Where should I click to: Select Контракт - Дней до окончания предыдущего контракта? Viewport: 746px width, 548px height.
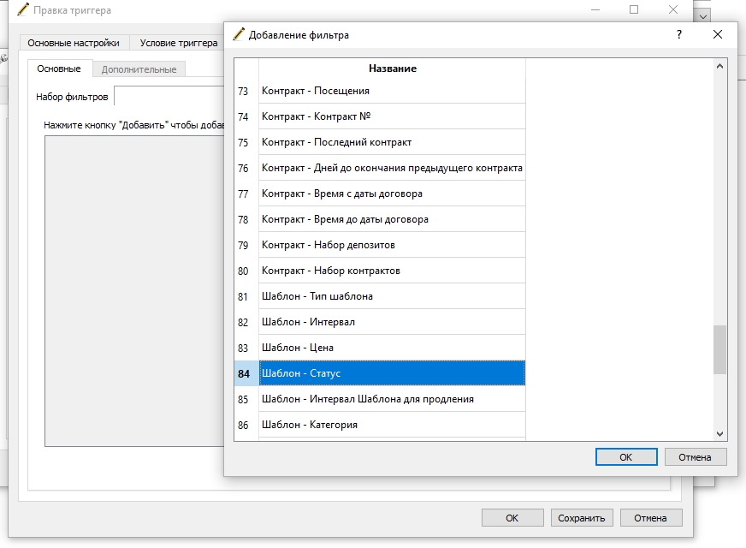click(x=393, y=168)
